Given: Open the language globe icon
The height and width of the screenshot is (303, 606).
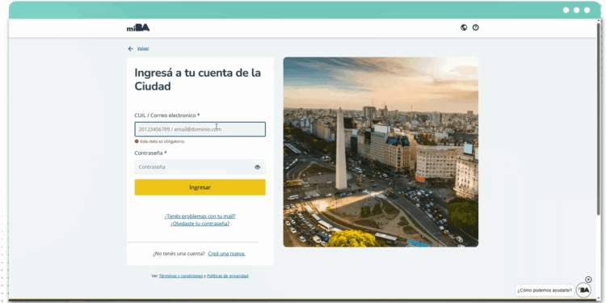Looking at the screenshot, I should 464,27.
